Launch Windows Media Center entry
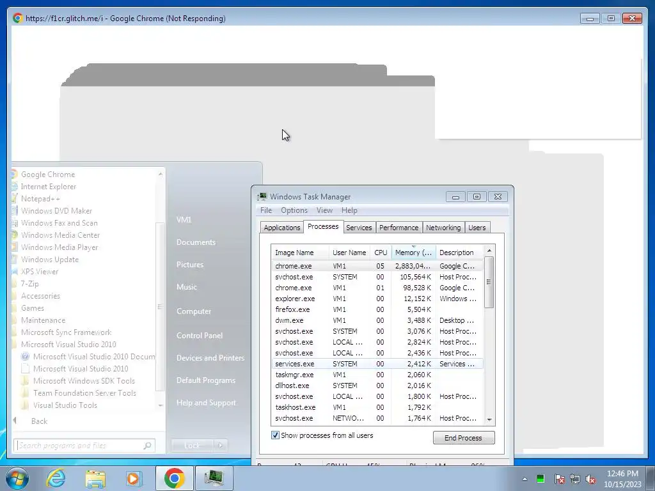 click(x=60, y=235)
